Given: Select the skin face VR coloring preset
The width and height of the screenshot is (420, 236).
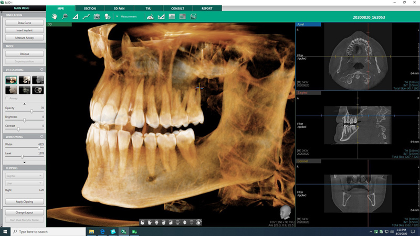Looking at the screenshot, I should [11, 90].
